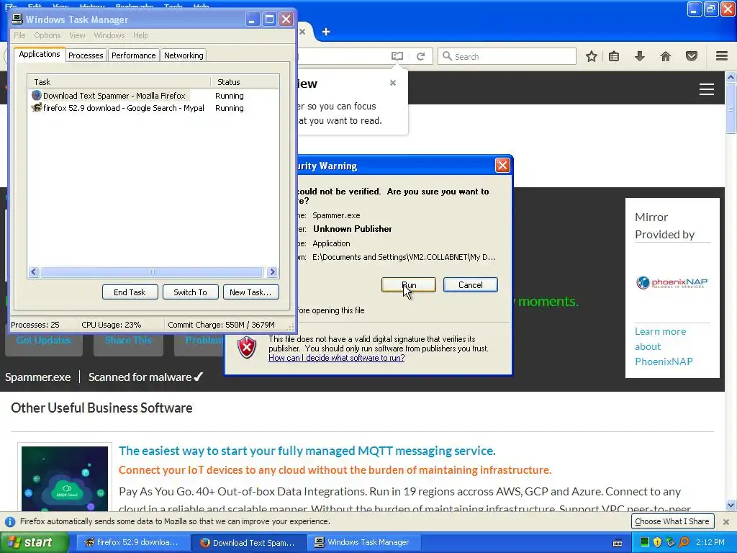This screenshot has height=553, width=737.
Task: Click the info icon in the notification bar
Action: pos(9,521)
